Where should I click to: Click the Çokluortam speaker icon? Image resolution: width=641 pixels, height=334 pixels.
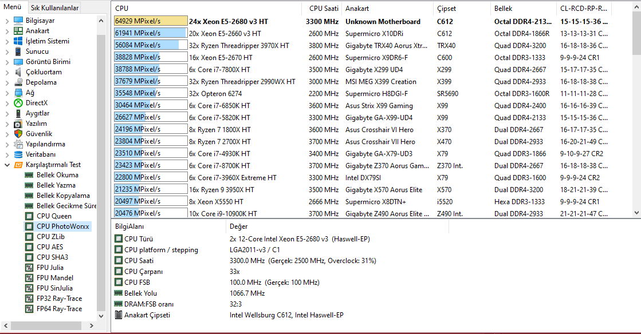point(18,72)
